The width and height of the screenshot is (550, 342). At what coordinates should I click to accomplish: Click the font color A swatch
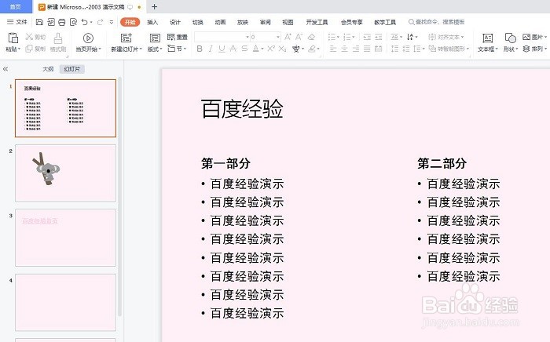click(x=255, y=49)
